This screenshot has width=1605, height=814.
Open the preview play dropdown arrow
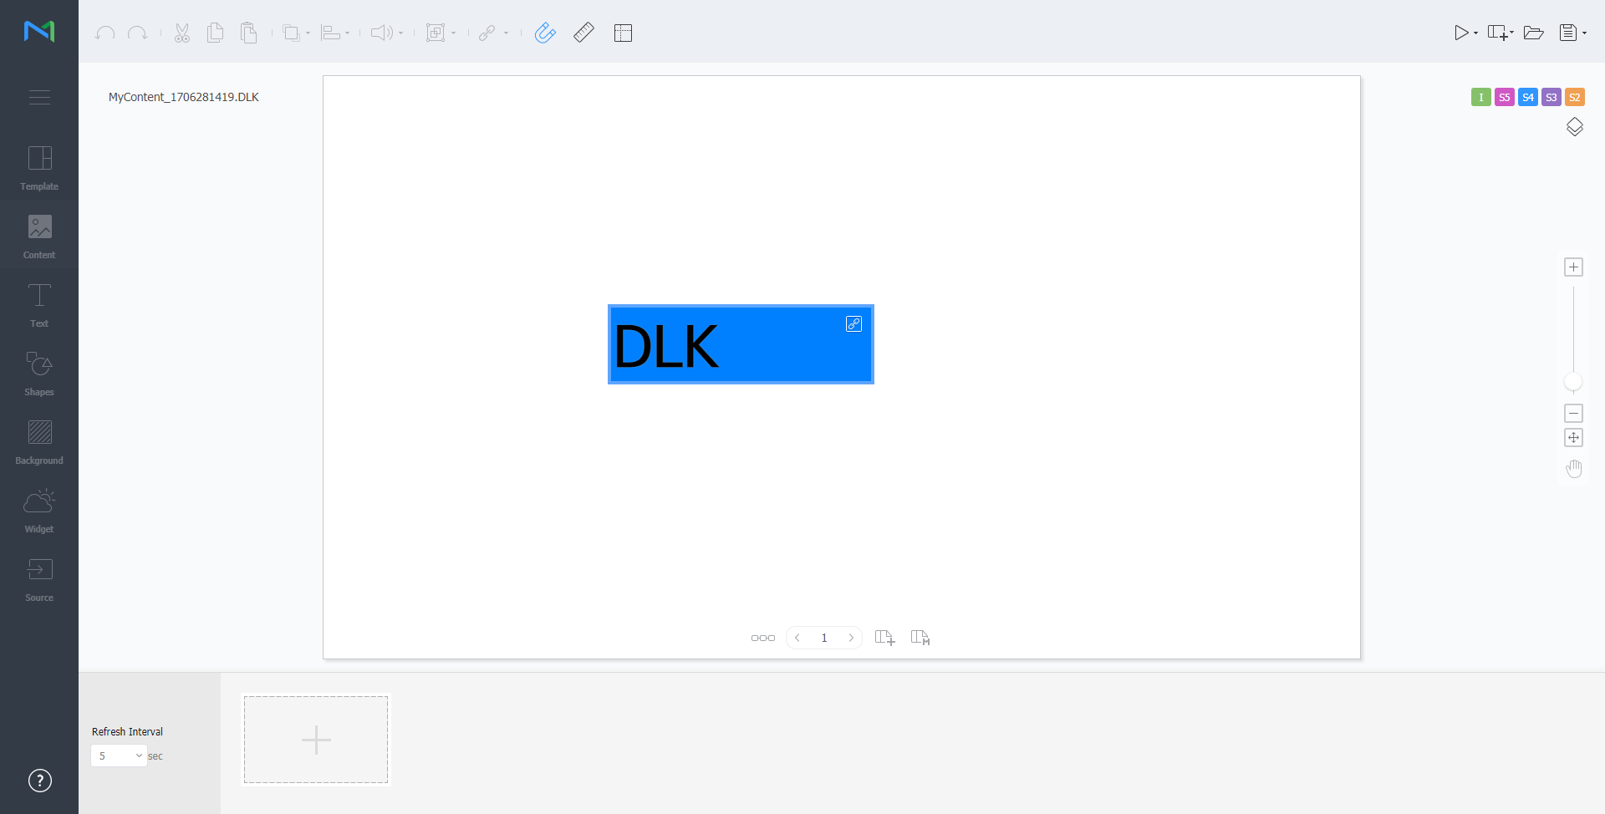pyautogui.click(x=1475, y=33)
